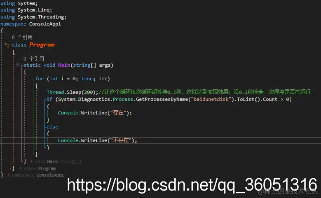Click the 'else' keyword

pos(52,127)
